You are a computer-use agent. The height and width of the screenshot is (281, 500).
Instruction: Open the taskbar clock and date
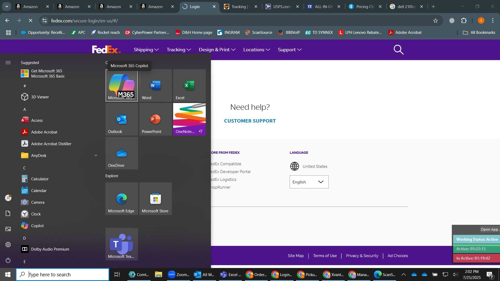(472, 274)
